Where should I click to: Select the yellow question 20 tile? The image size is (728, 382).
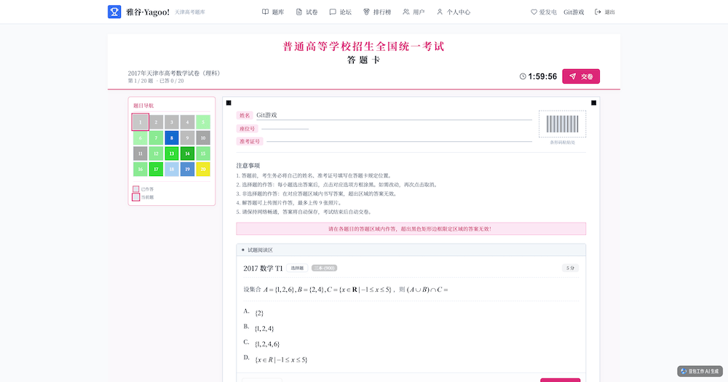click(x=203, y=169)
